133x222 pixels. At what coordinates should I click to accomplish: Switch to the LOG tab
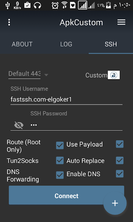(x=66, y=44)
